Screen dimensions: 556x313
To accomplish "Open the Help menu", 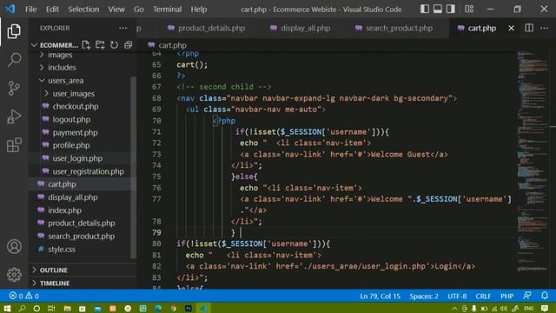I will tap(199, 10).
